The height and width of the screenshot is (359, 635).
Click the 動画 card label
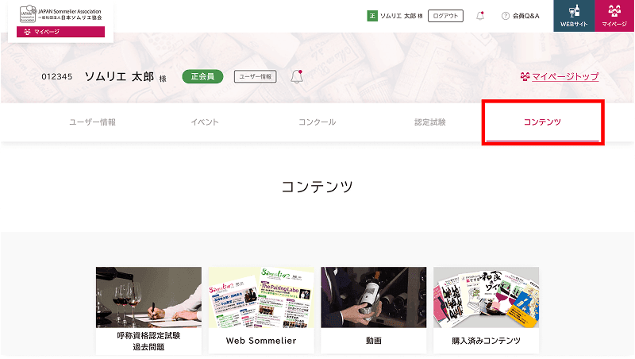[373, 341]
